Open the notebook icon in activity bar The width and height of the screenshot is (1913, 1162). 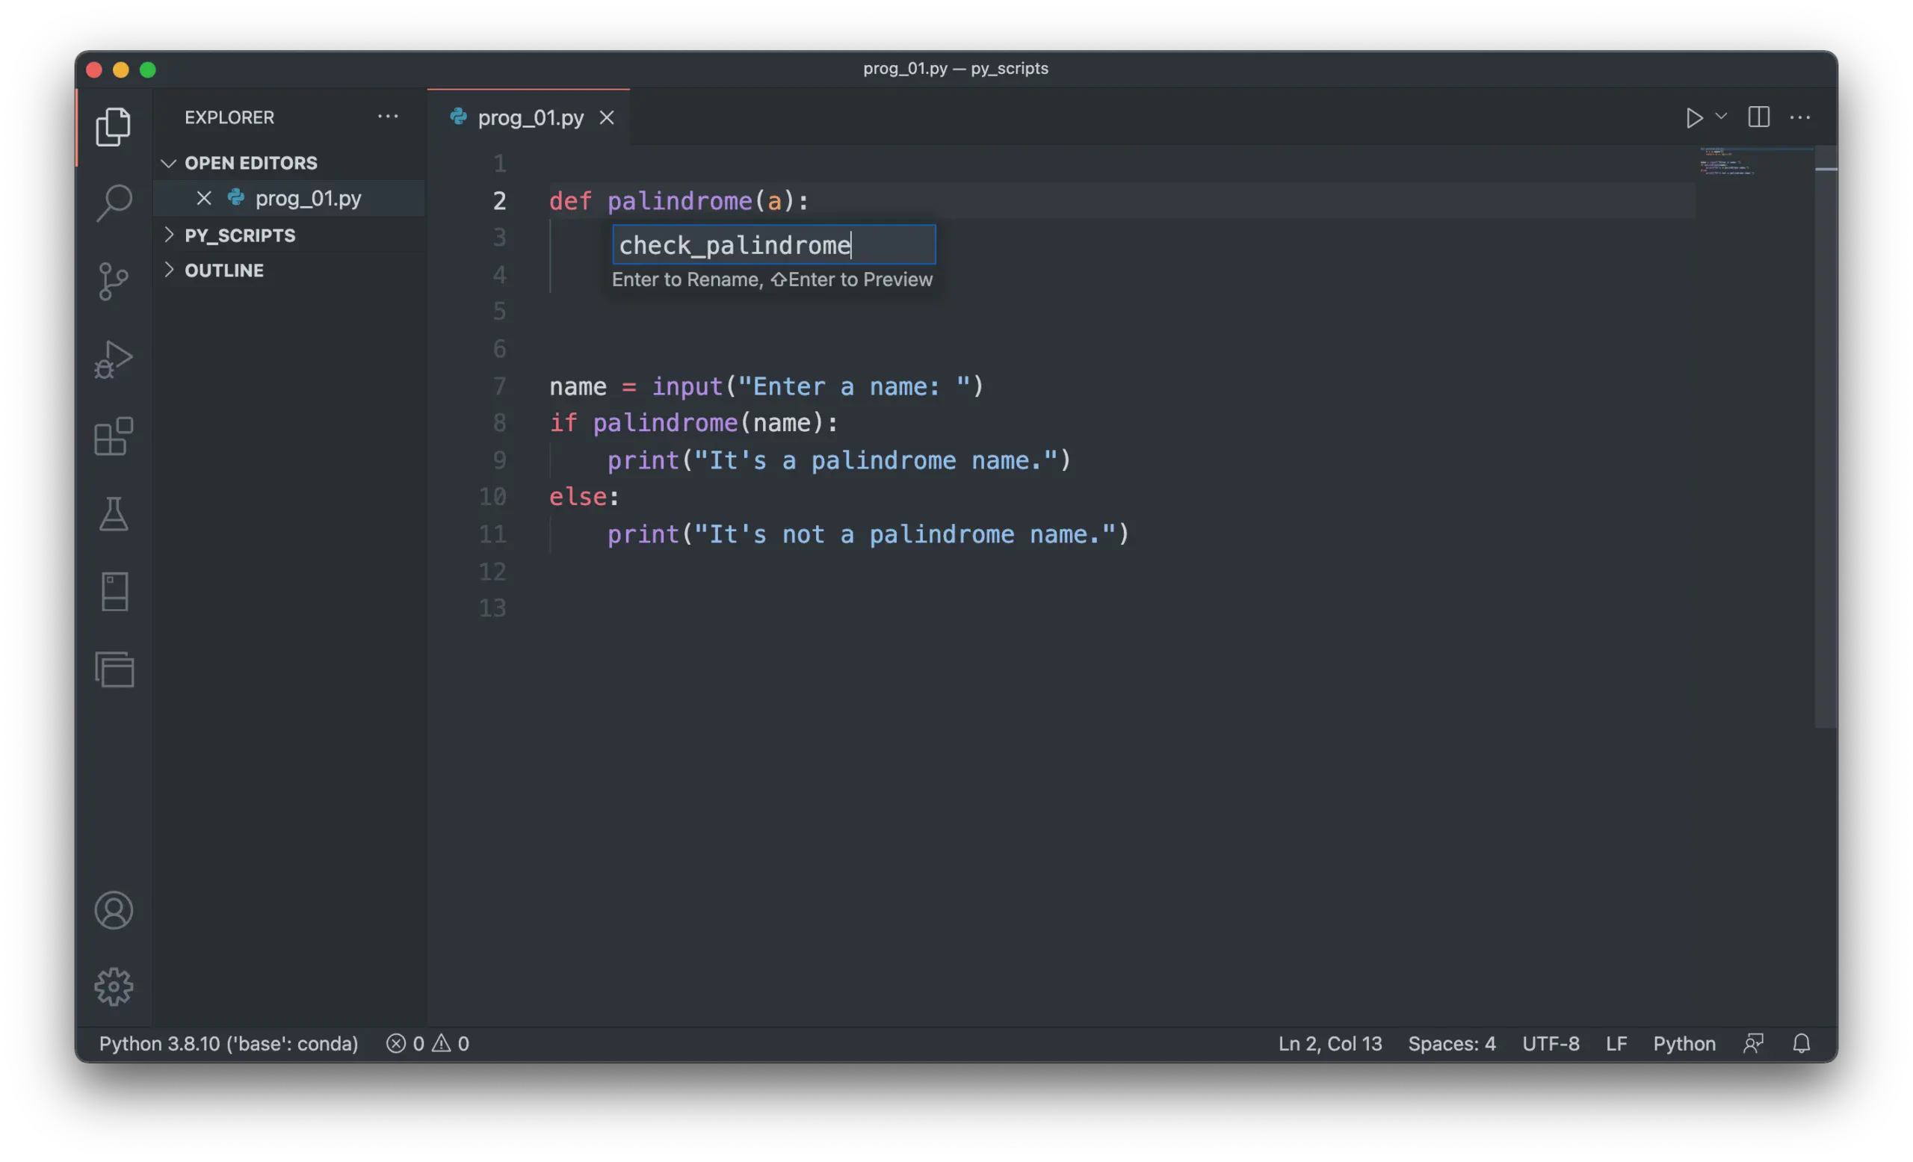click(114, 592)
